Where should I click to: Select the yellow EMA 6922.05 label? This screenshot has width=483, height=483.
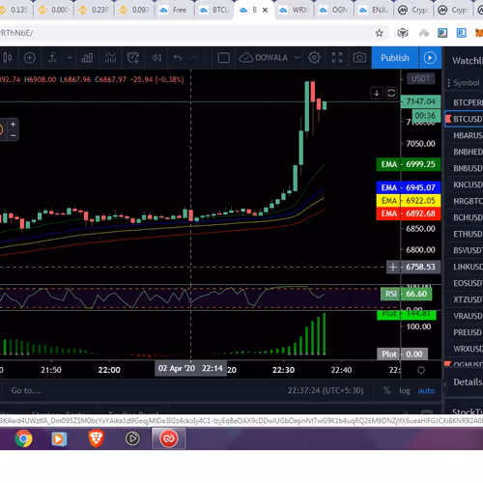(x=409, y=201)
